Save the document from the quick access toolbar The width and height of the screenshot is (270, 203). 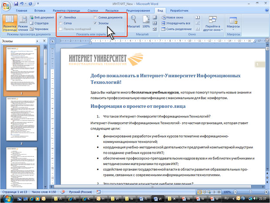[x=16, y=3]
